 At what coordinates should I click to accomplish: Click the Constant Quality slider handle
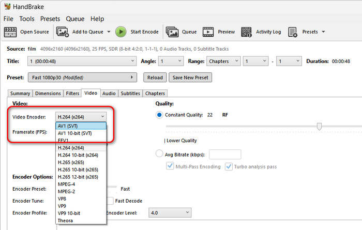(319, 126)
